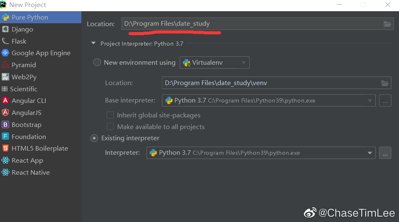Image resolution: width=399 pixels, height=222 pixels.
Task: Select Django project type
Action: [x=41, y=29]
